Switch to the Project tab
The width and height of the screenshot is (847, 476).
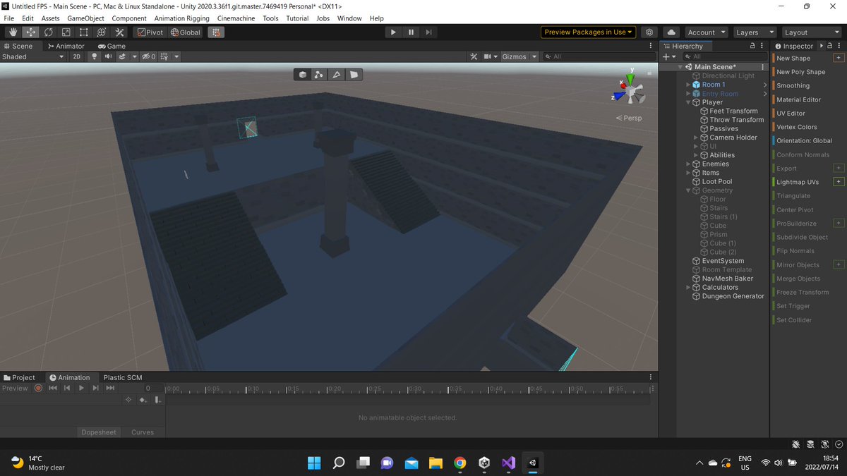point(19,377)
